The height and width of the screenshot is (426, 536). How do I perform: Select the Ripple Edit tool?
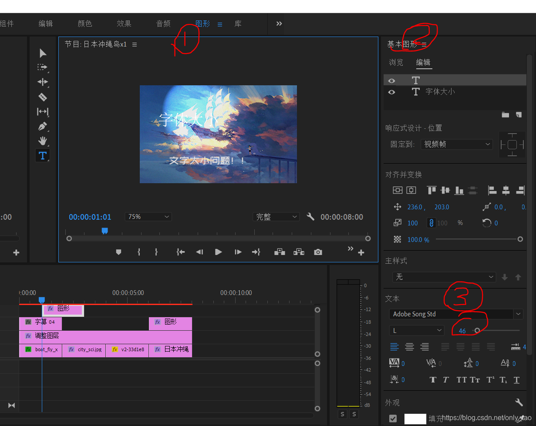tap(43, 82)
